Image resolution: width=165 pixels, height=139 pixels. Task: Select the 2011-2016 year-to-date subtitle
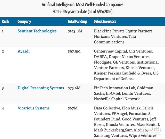tap(82, 11)
